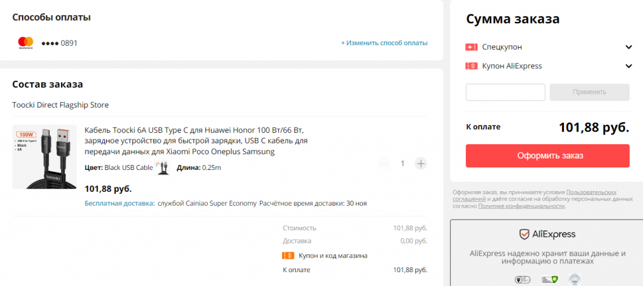Click Бесплатная доставка link

(120, 203)
